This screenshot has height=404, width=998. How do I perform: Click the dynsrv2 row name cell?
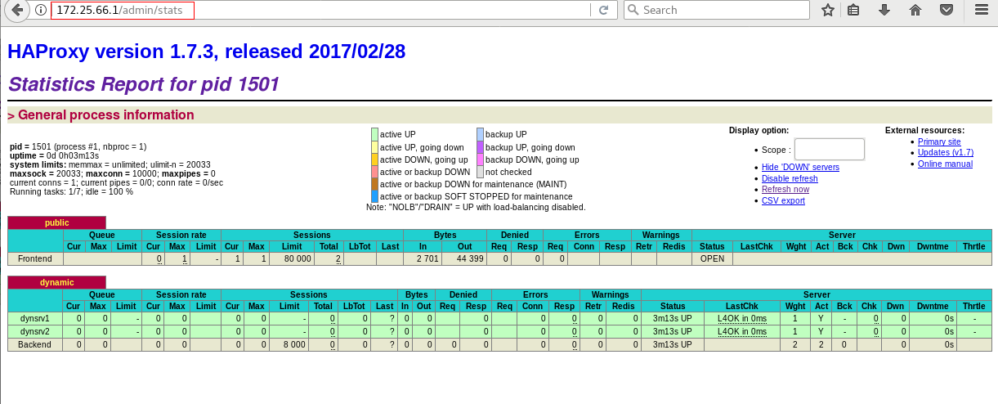tap(35, 331)
